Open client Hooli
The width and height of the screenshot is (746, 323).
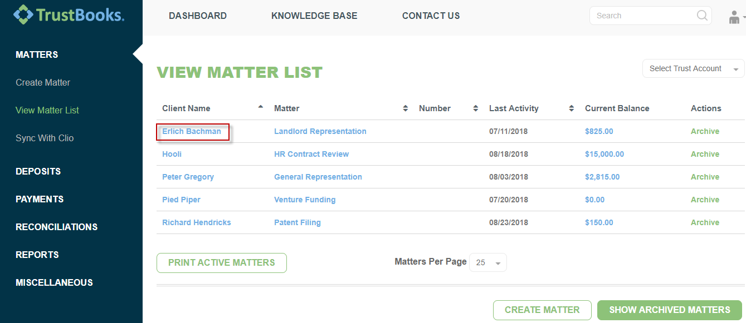pyautogui.click(x=172, y=154)
